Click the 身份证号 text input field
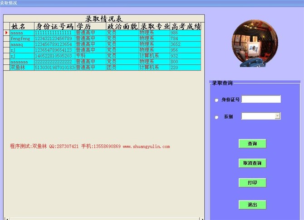This screenshot has width=304, height=220. pos(261,99)
